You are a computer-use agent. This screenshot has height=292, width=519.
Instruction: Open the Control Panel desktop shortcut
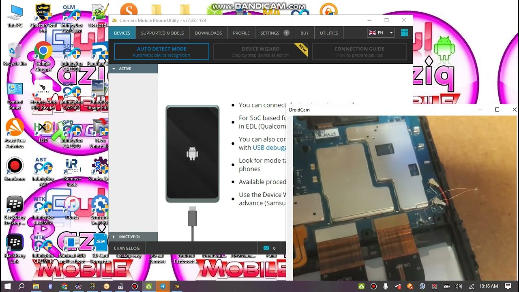(x=15, y=96)
